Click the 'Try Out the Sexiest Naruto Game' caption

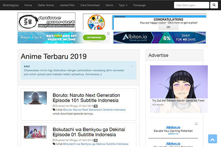pos(178,101)
